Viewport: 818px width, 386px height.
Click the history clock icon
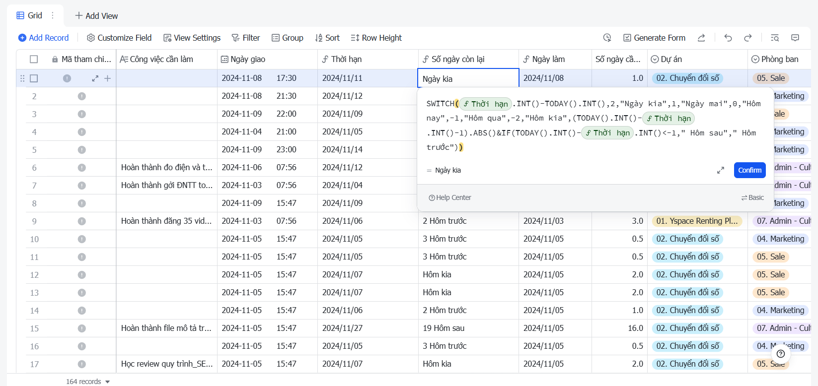[x=607, y=38]
